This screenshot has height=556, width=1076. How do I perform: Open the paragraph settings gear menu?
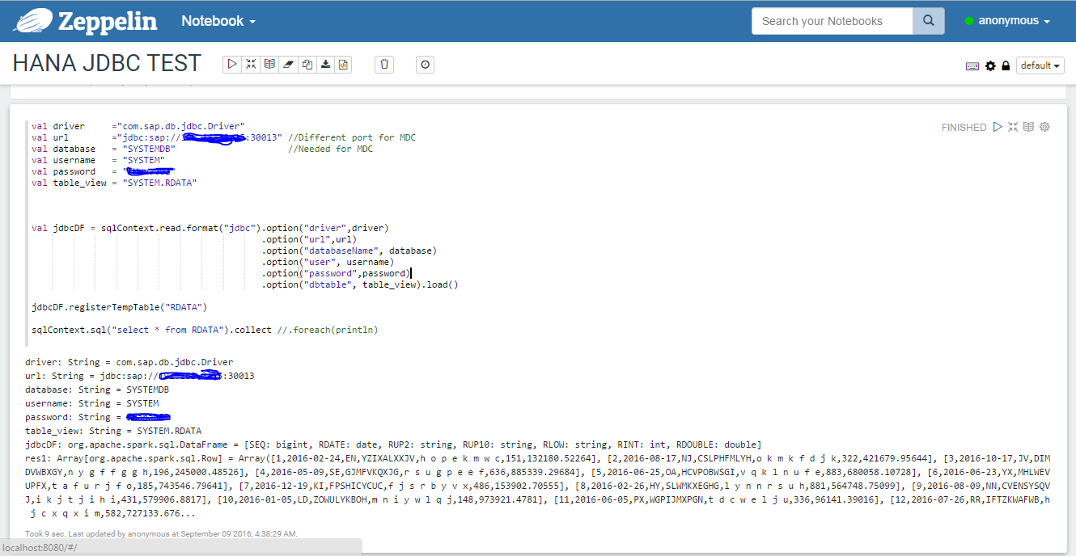pyautogui.click(x=1044, y=127)
